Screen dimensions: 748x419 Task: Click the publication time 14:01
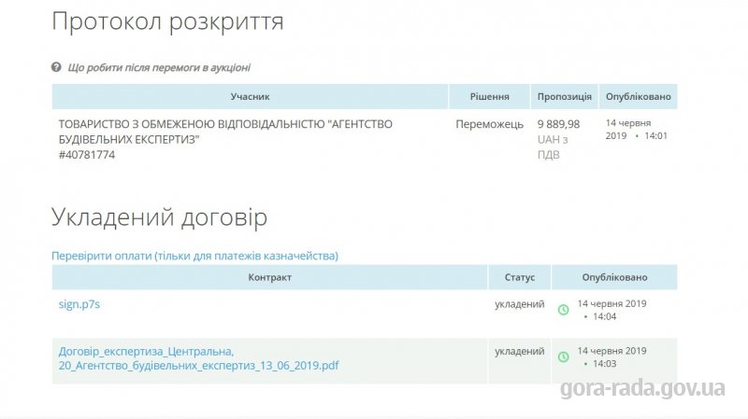[656, 135]
